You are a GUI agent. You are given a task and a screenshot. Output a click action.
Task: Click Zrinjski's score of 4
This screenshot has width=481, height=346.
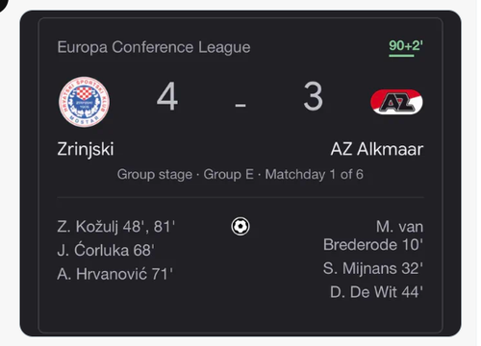(x=167, y=96)
